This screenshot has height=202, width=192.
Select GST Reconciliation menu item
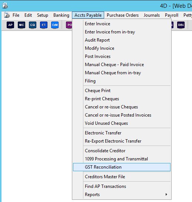122,167
